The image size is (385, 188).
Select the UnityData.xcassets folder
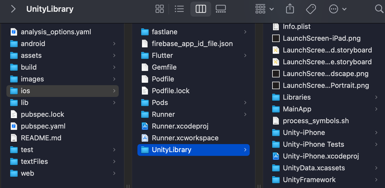click(x=325, y=168)
